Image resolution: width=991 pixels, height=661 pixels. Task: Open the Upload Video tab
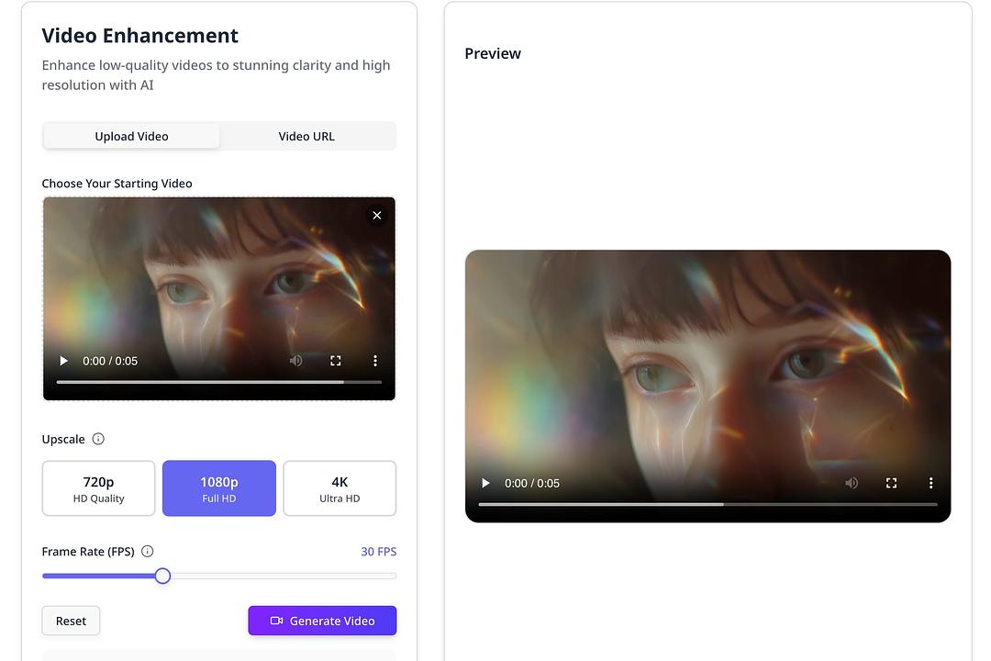(x=131, y=136)
